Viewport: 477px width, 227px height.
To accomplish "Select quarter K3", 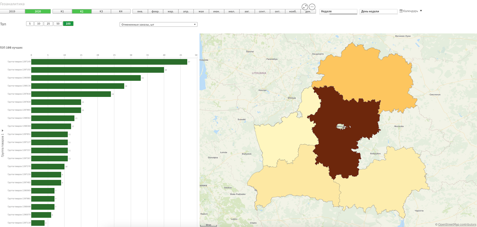I will click(101, 11).
